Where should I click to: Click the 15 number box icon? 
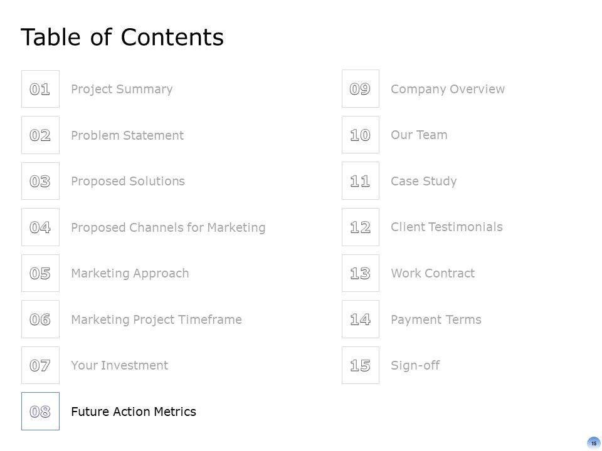tap(360, 365)
